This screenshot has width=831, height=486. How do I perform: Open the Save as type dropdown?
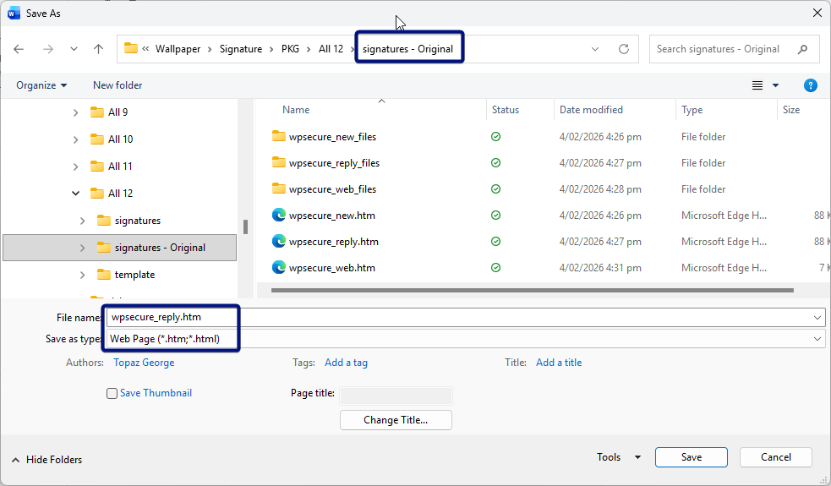tap(817, 339)
